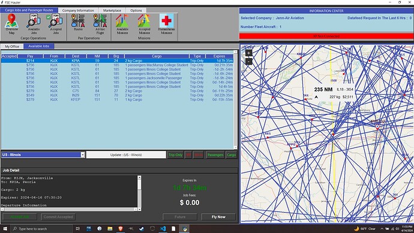Select the 1 kg Cargo job to KFEP

pos(117,99)
